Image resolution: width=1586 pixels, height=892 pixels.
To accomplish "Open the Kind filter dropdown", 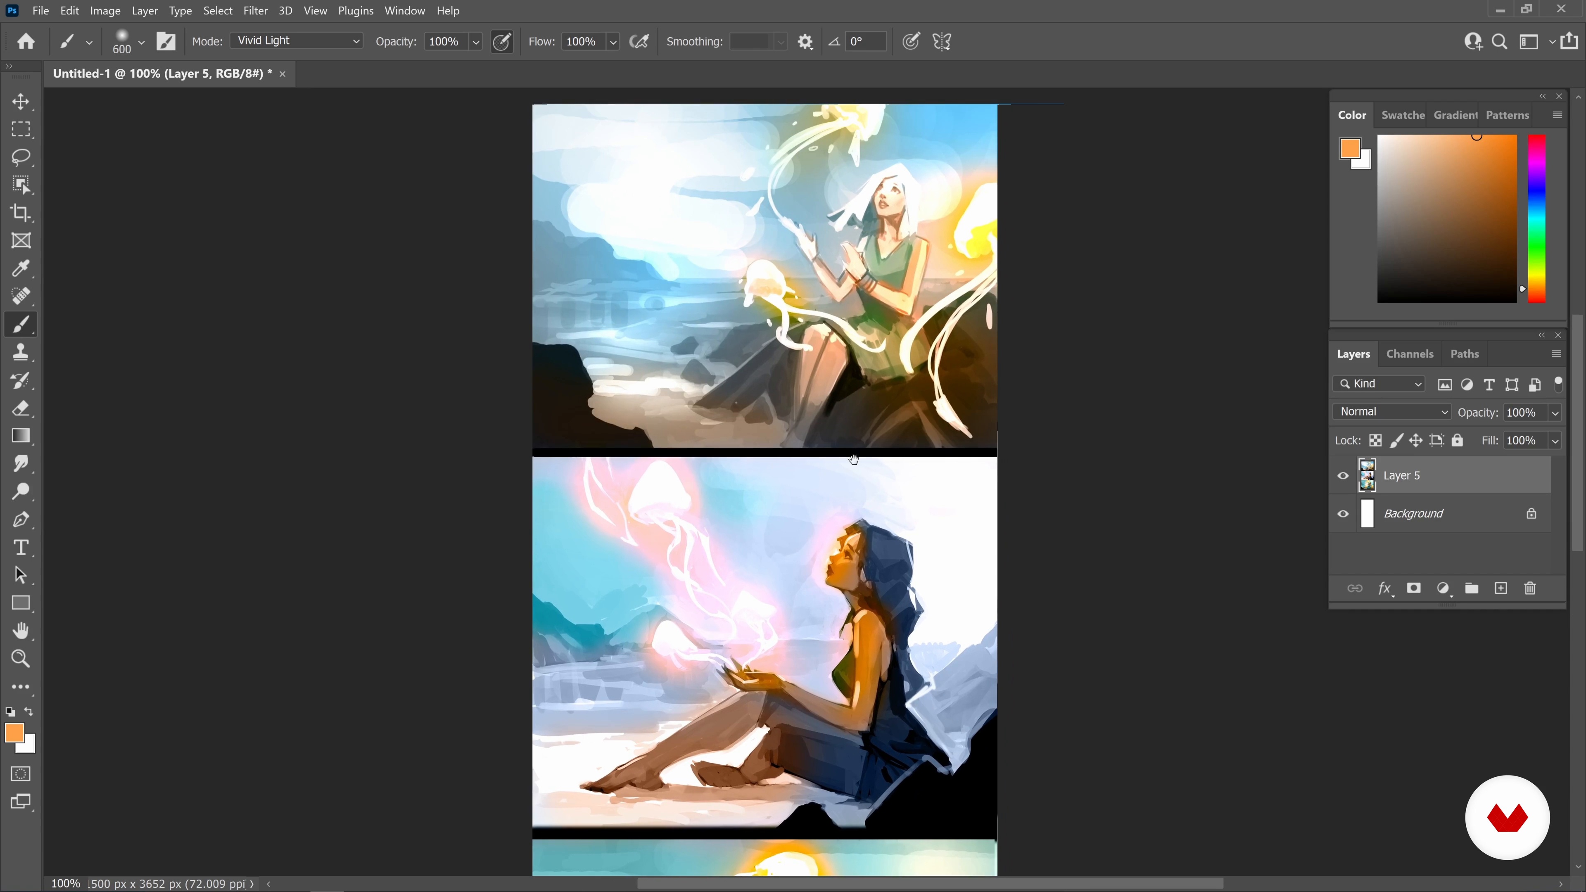I will pos(1379,384).
